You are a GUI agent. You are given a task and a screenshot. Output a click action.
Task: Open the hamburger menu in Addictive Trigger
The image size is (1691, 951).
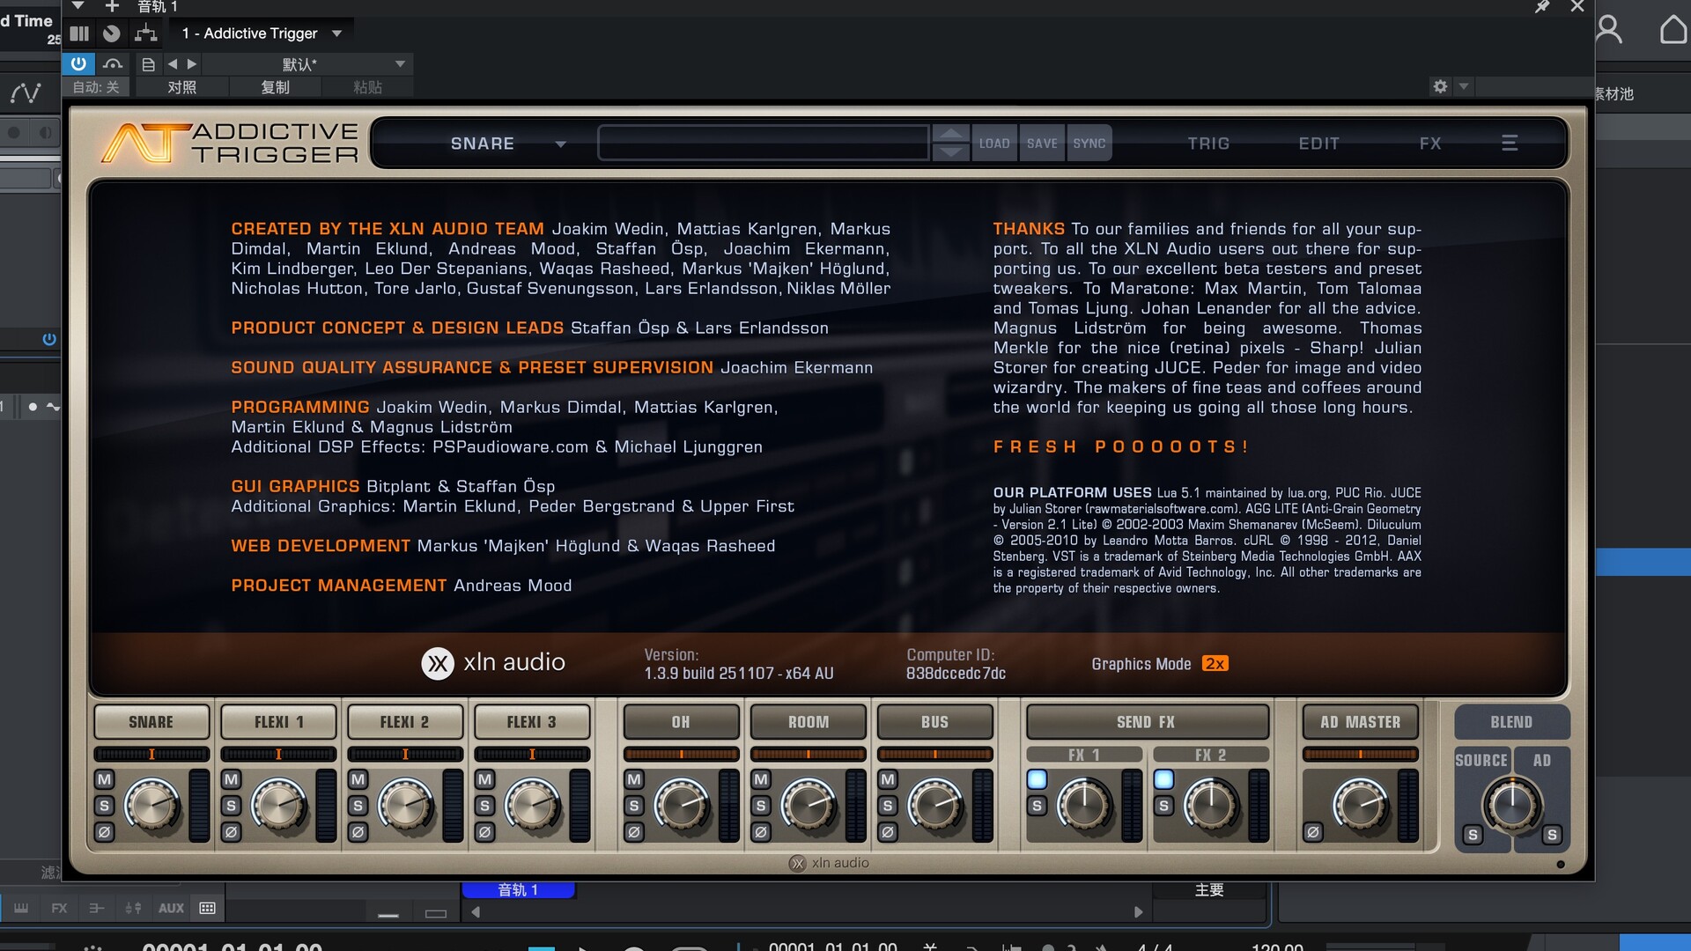pyautogui.click(x=1509, y=143)
